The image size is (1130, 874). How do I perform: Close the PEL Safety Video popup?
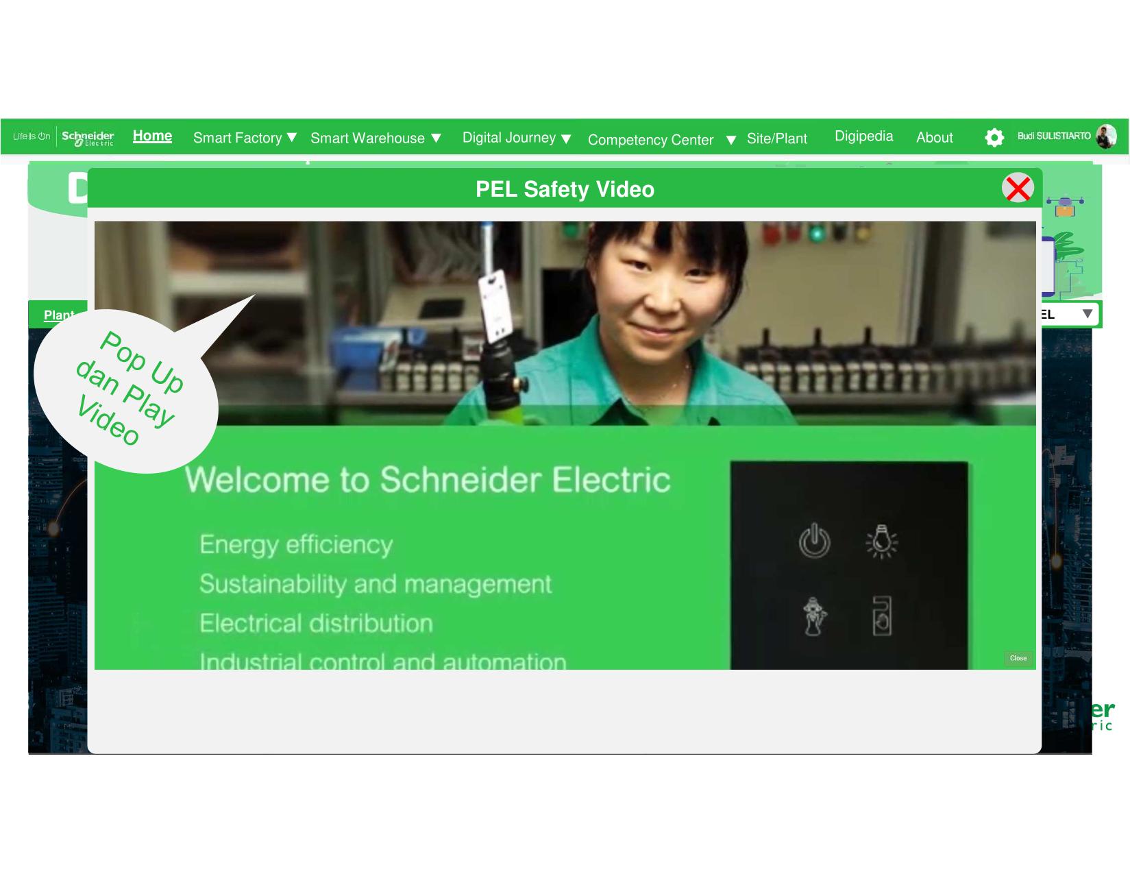coord(1018,188)
